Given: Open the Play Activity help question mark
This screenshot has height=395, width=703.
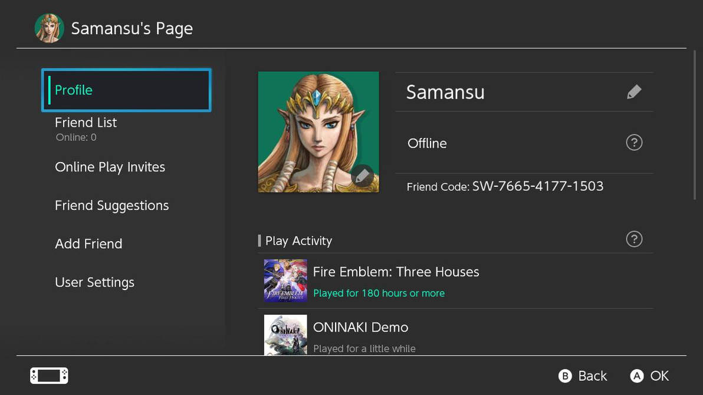Looking at the screenshot, I should point(634,239).
